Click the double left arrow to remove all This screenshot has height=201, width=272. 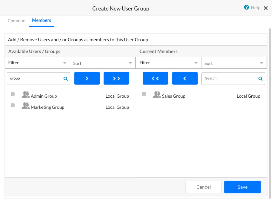pos(155,78)
